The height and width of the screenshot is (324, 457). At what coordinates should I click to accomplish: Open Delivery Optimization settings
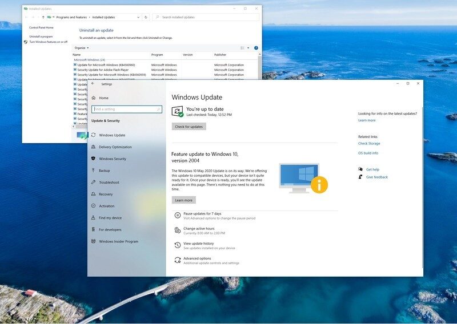point(115,147)
